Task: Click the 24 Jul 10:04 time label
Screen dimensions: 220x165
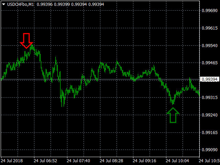Action: 177,161
